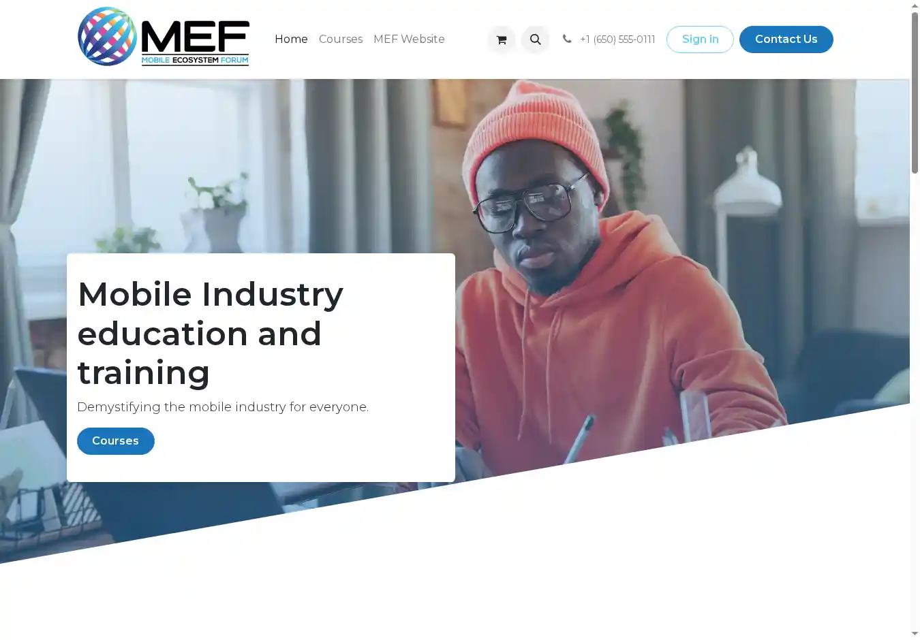Click the white hero text card
Viewport: 920px width, 640px height.
261,368
